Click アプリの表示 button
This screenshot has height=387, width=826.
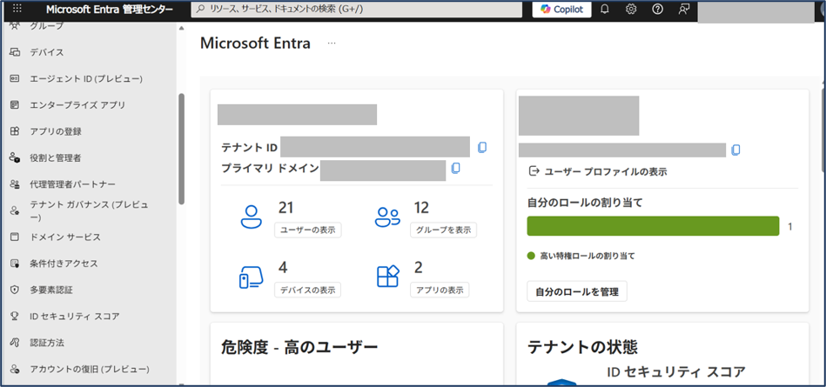[440, 290]
